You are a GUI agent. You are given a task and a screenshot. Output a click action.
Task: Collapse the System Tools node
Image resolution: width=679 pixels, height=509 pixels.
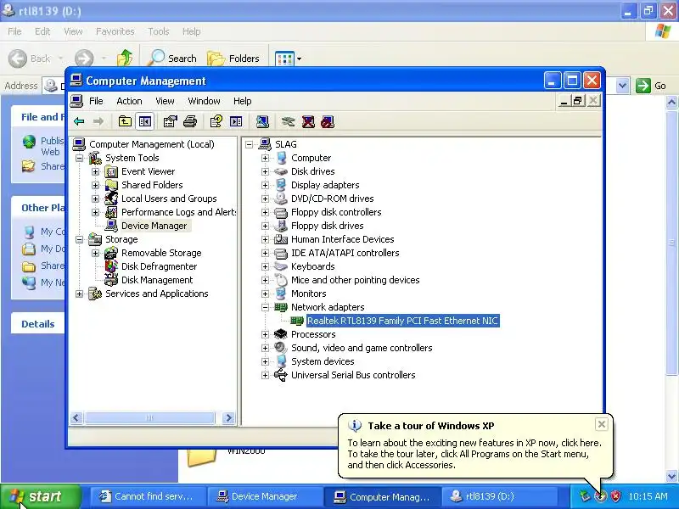(x=79, y=158)
